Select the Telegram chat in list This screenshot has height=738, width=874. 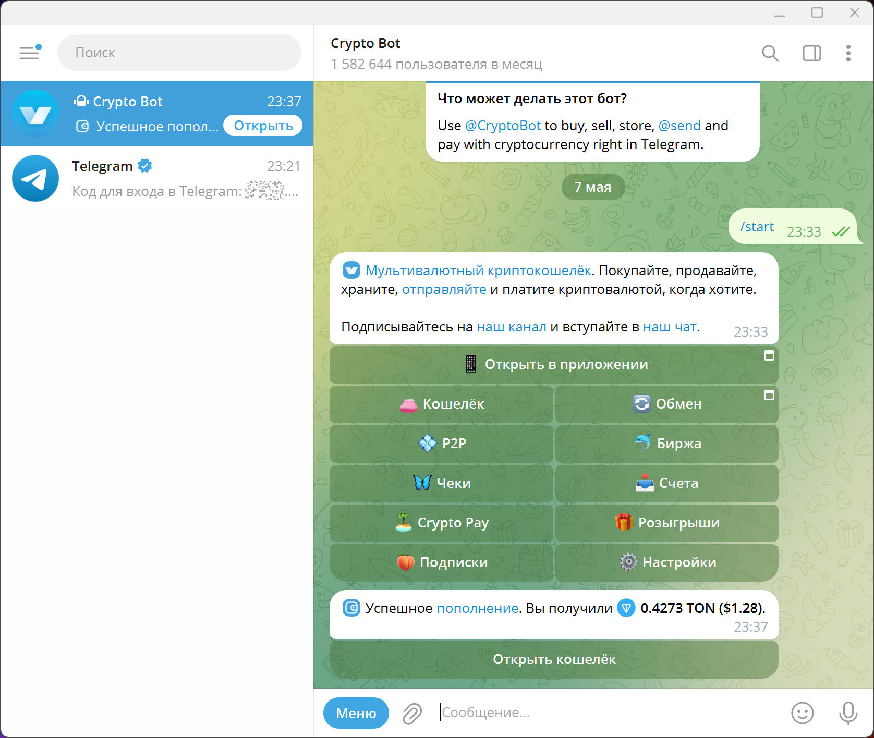click(x=156, y=178)
